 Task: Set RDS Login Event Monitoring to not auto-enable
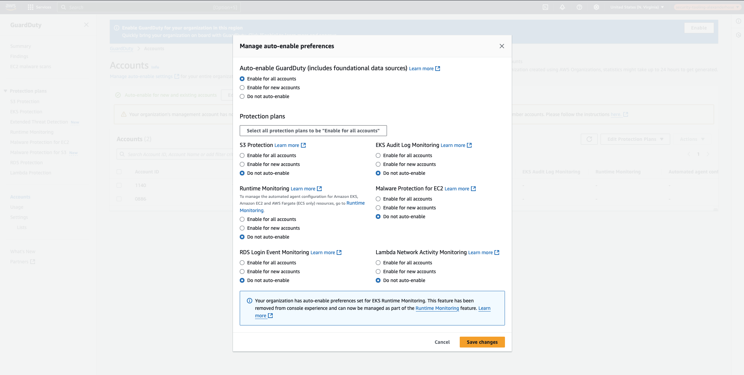point(242,280)
